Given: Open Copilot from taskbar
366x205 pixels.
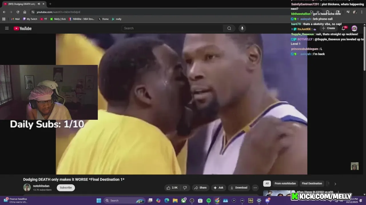Looking at the screenshot, I should (x=158, y=200).
